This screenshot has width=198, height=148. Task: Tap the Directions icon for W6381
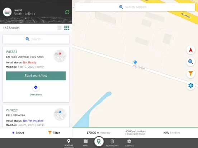tap(36, 87)
